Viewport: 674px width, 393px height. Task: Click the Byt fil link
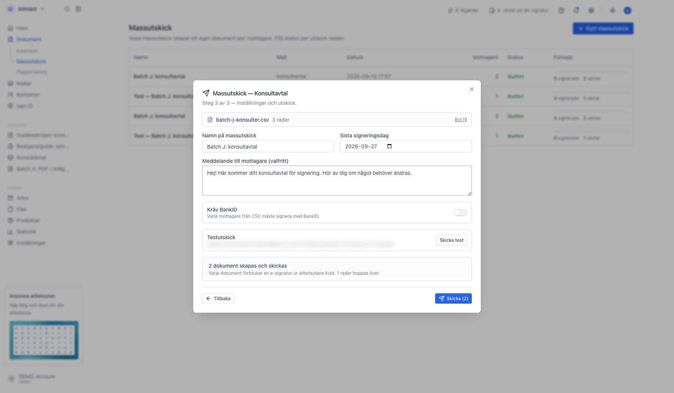coord(461,120)
